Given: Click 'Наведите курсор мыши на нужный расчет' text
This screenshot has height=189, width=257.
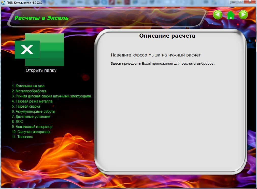Looking at the screenshot, I should coord(156,55).
